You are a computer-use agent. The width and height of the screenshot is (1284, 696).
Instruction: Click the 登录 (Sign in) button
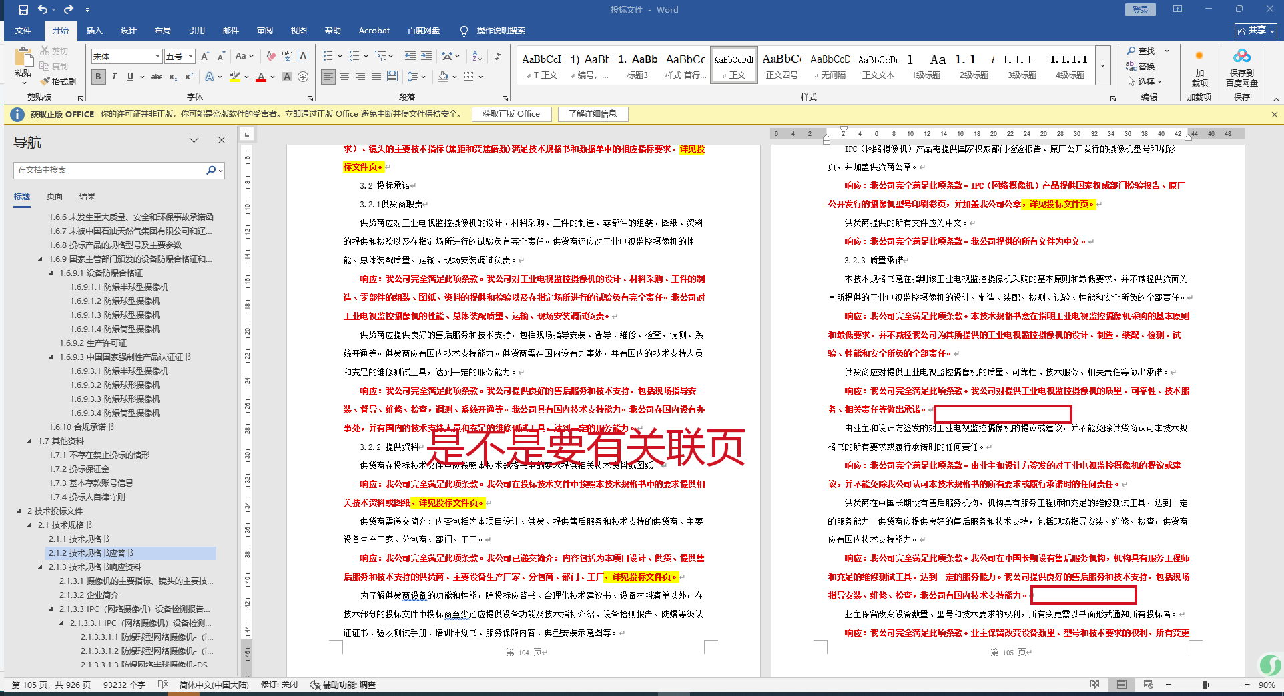click(1141, 10)
